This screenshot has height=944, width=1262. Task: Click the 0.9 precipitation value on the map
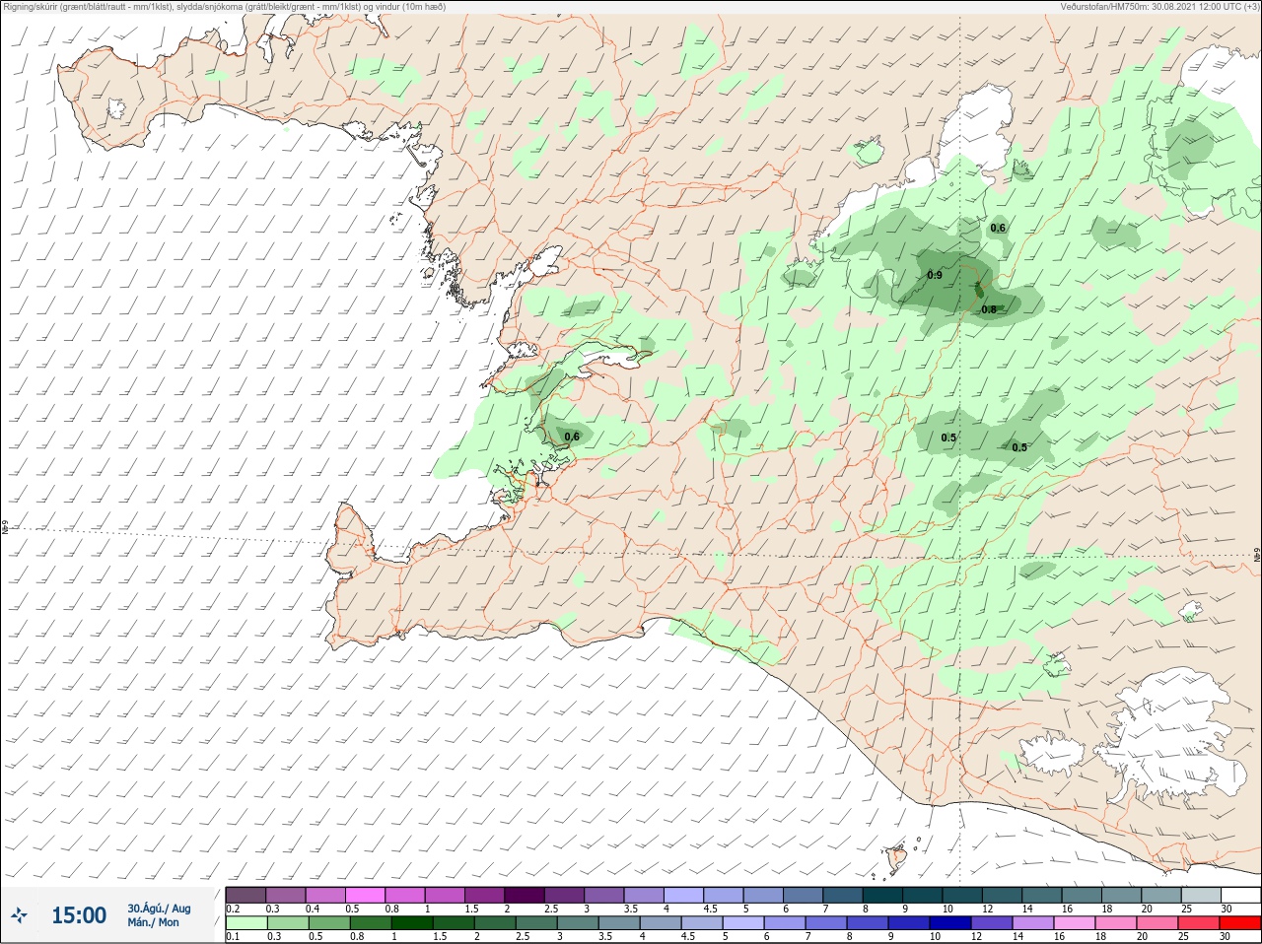(935, 275)
